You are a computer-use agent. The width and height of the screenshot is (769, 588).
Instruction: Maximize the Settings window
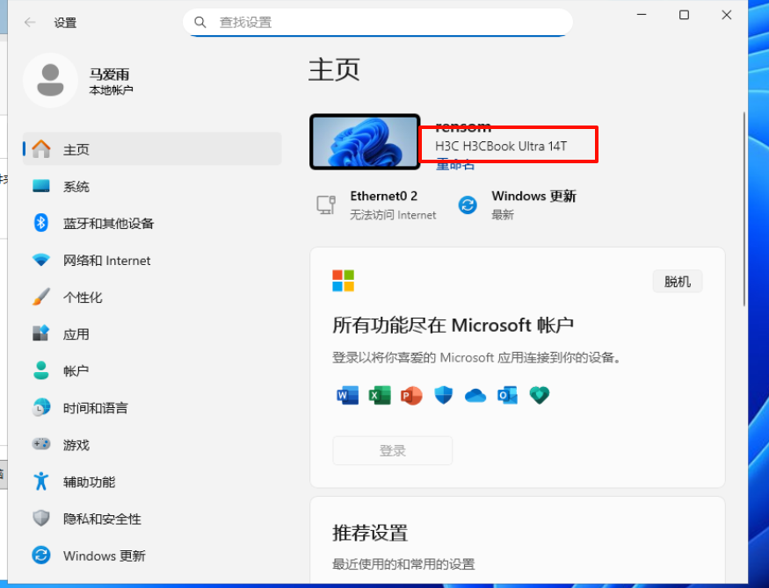click(x=684, y=15)
